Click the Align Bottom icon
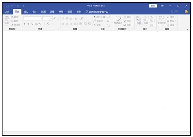This screenshot has width=193, height=137. click(x=71, y=19)
